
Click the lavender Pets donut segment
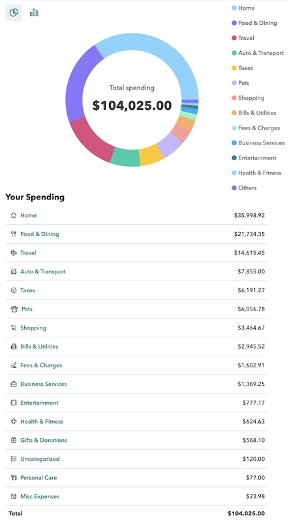click(x=170, y=144)
